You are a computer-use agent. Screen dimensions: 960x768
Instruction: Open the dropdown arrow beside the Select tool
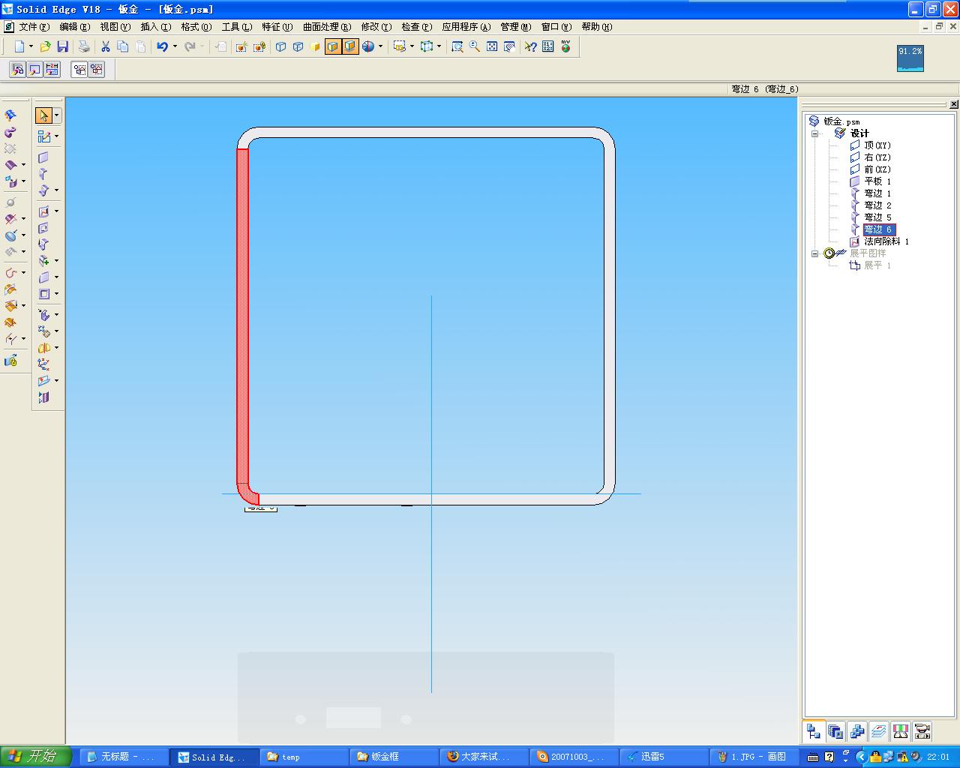57,115
